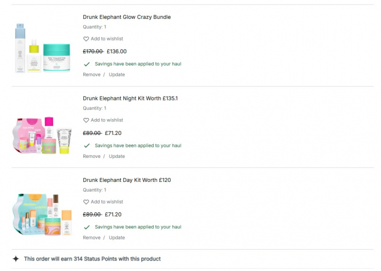Open Drunk Elephant Night Kit title link

click(130, 98)
